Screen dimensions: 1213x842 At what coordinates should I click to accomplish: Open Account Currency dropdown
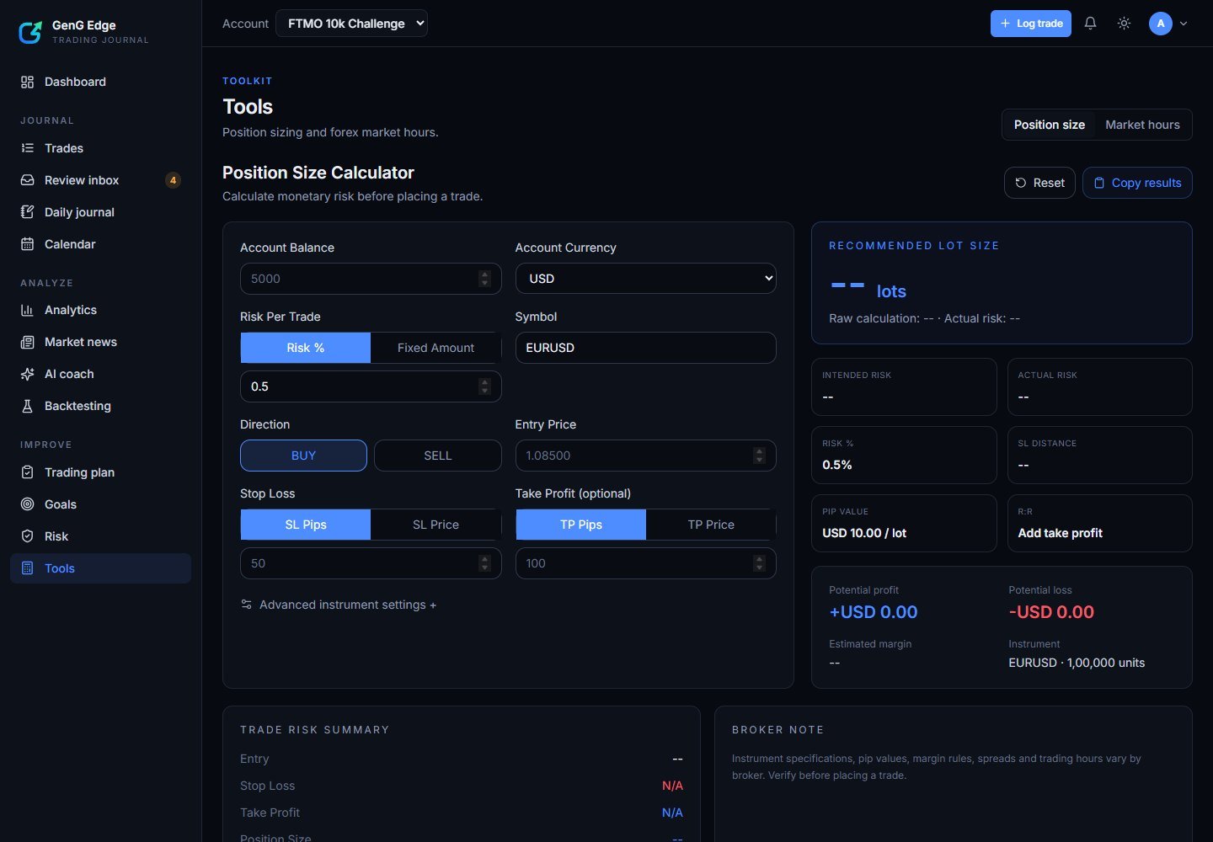coord(646,279)
